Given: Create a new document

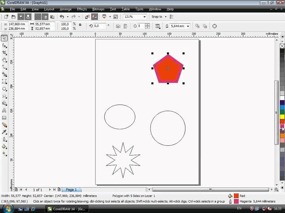Looking at the screenshot, I should [x=6, y=17].
